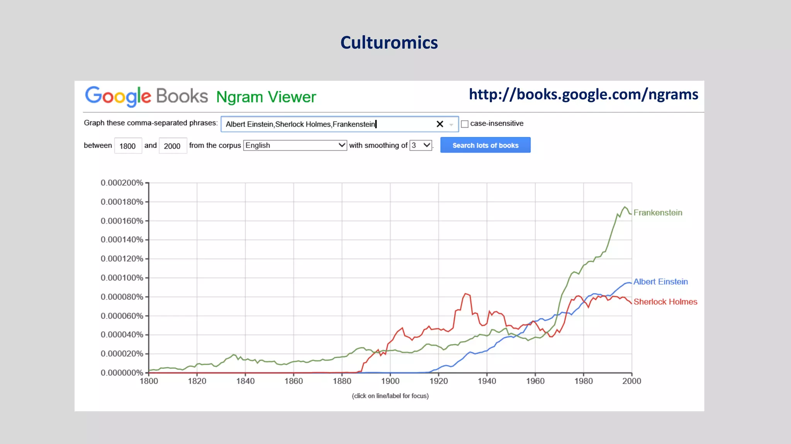This screenshot has width=791, height=444.
Task: Click the 0.000060% y-axis label
Action: click(x=122, y=316)
